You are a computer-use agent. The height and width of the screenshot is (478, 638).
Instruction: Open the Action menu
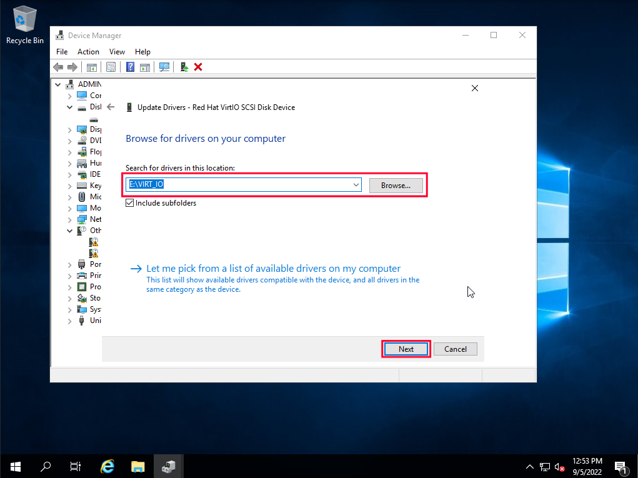point(87,51)
